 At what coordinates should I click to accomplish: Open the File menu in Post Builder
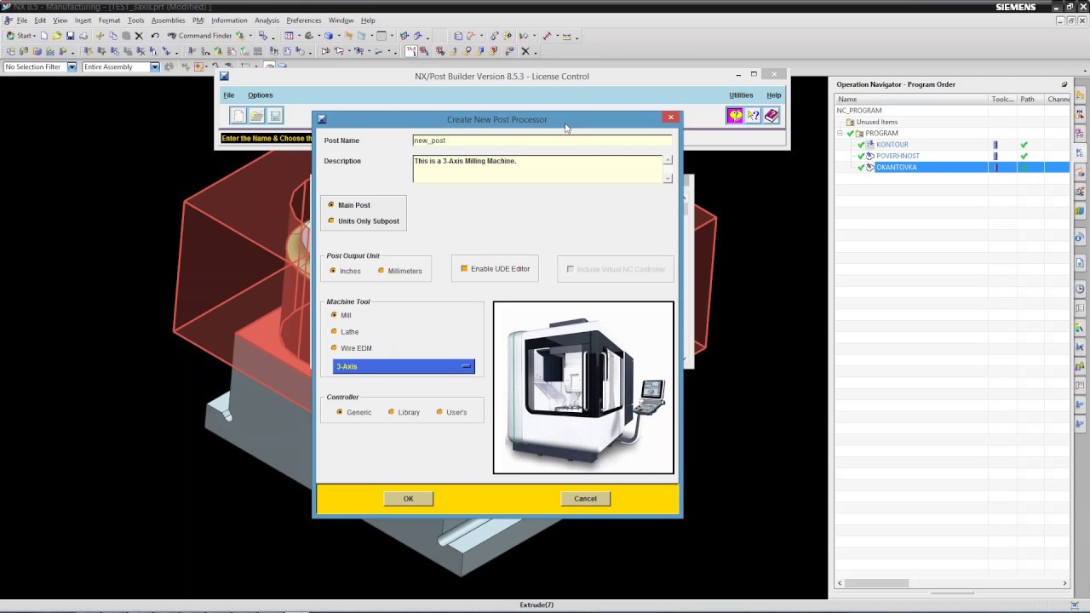pos(228,95)
